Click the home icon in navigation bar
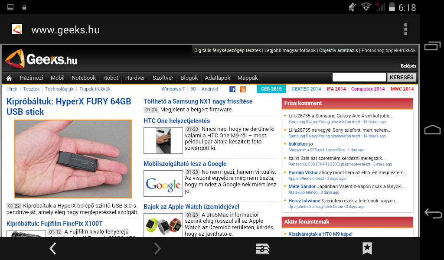444x260 pixels. pyautogui.click(x=10, y=78)
